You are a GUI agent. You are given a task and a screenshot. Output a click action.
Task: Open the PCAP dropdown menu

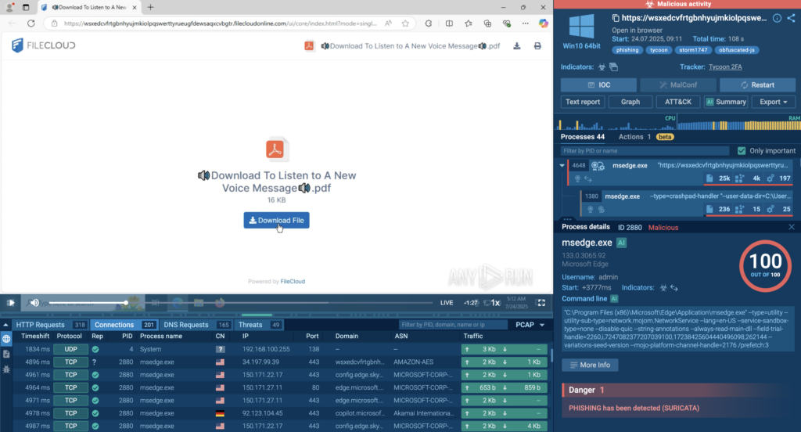[x=529, y=324]
